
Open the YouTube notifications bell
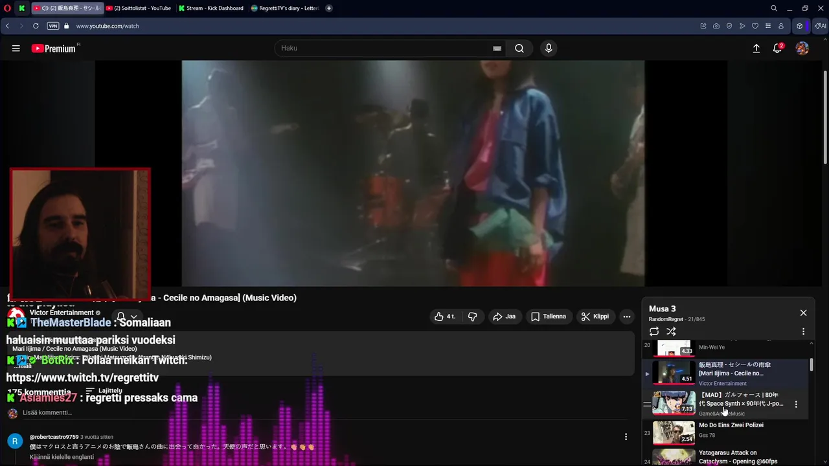pos(778,49)
